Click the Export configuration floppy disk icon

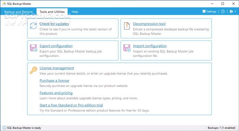(33, 48)
